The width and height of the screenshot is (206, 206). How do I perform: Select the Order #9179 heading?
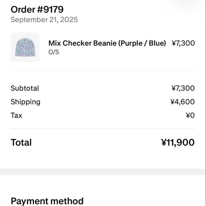[37, 10]
